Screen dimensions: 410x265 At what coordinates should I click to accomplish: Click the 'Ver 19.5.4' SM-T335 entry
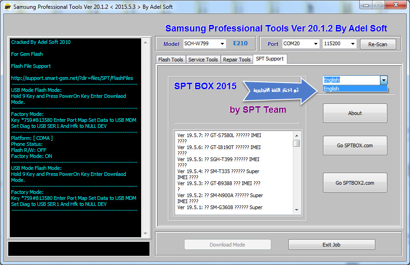point(218,174)
